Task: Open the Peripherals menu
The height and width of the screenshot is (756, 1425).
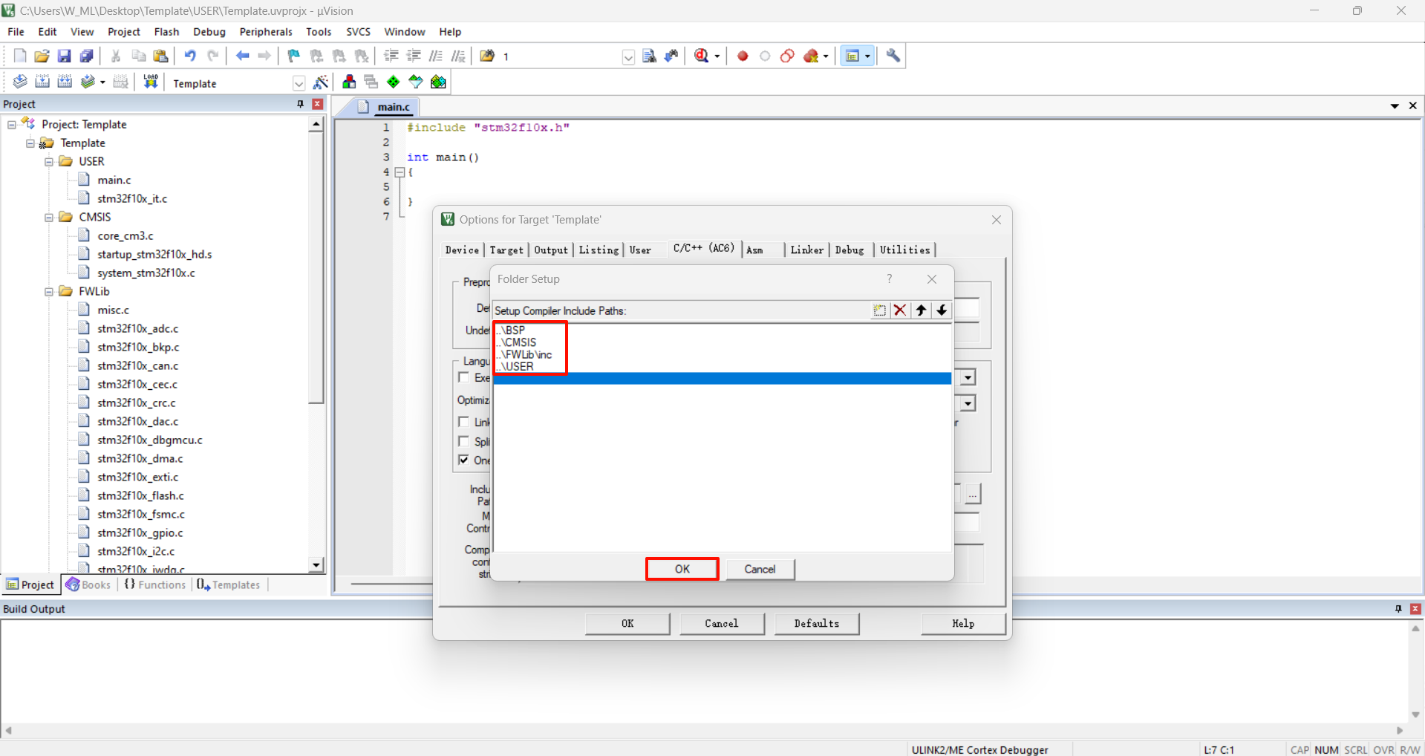Action: coord(266,32)
